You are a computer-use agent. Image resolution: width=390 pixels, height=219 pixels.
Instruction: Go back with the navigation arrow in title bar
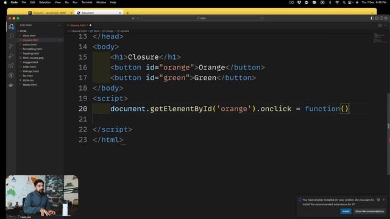point(133,18)
